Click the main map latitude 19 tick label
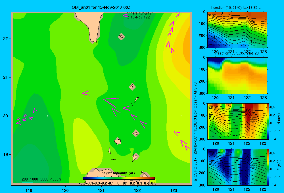This screenshot has height=193, width=284. (x=6, y=154)
